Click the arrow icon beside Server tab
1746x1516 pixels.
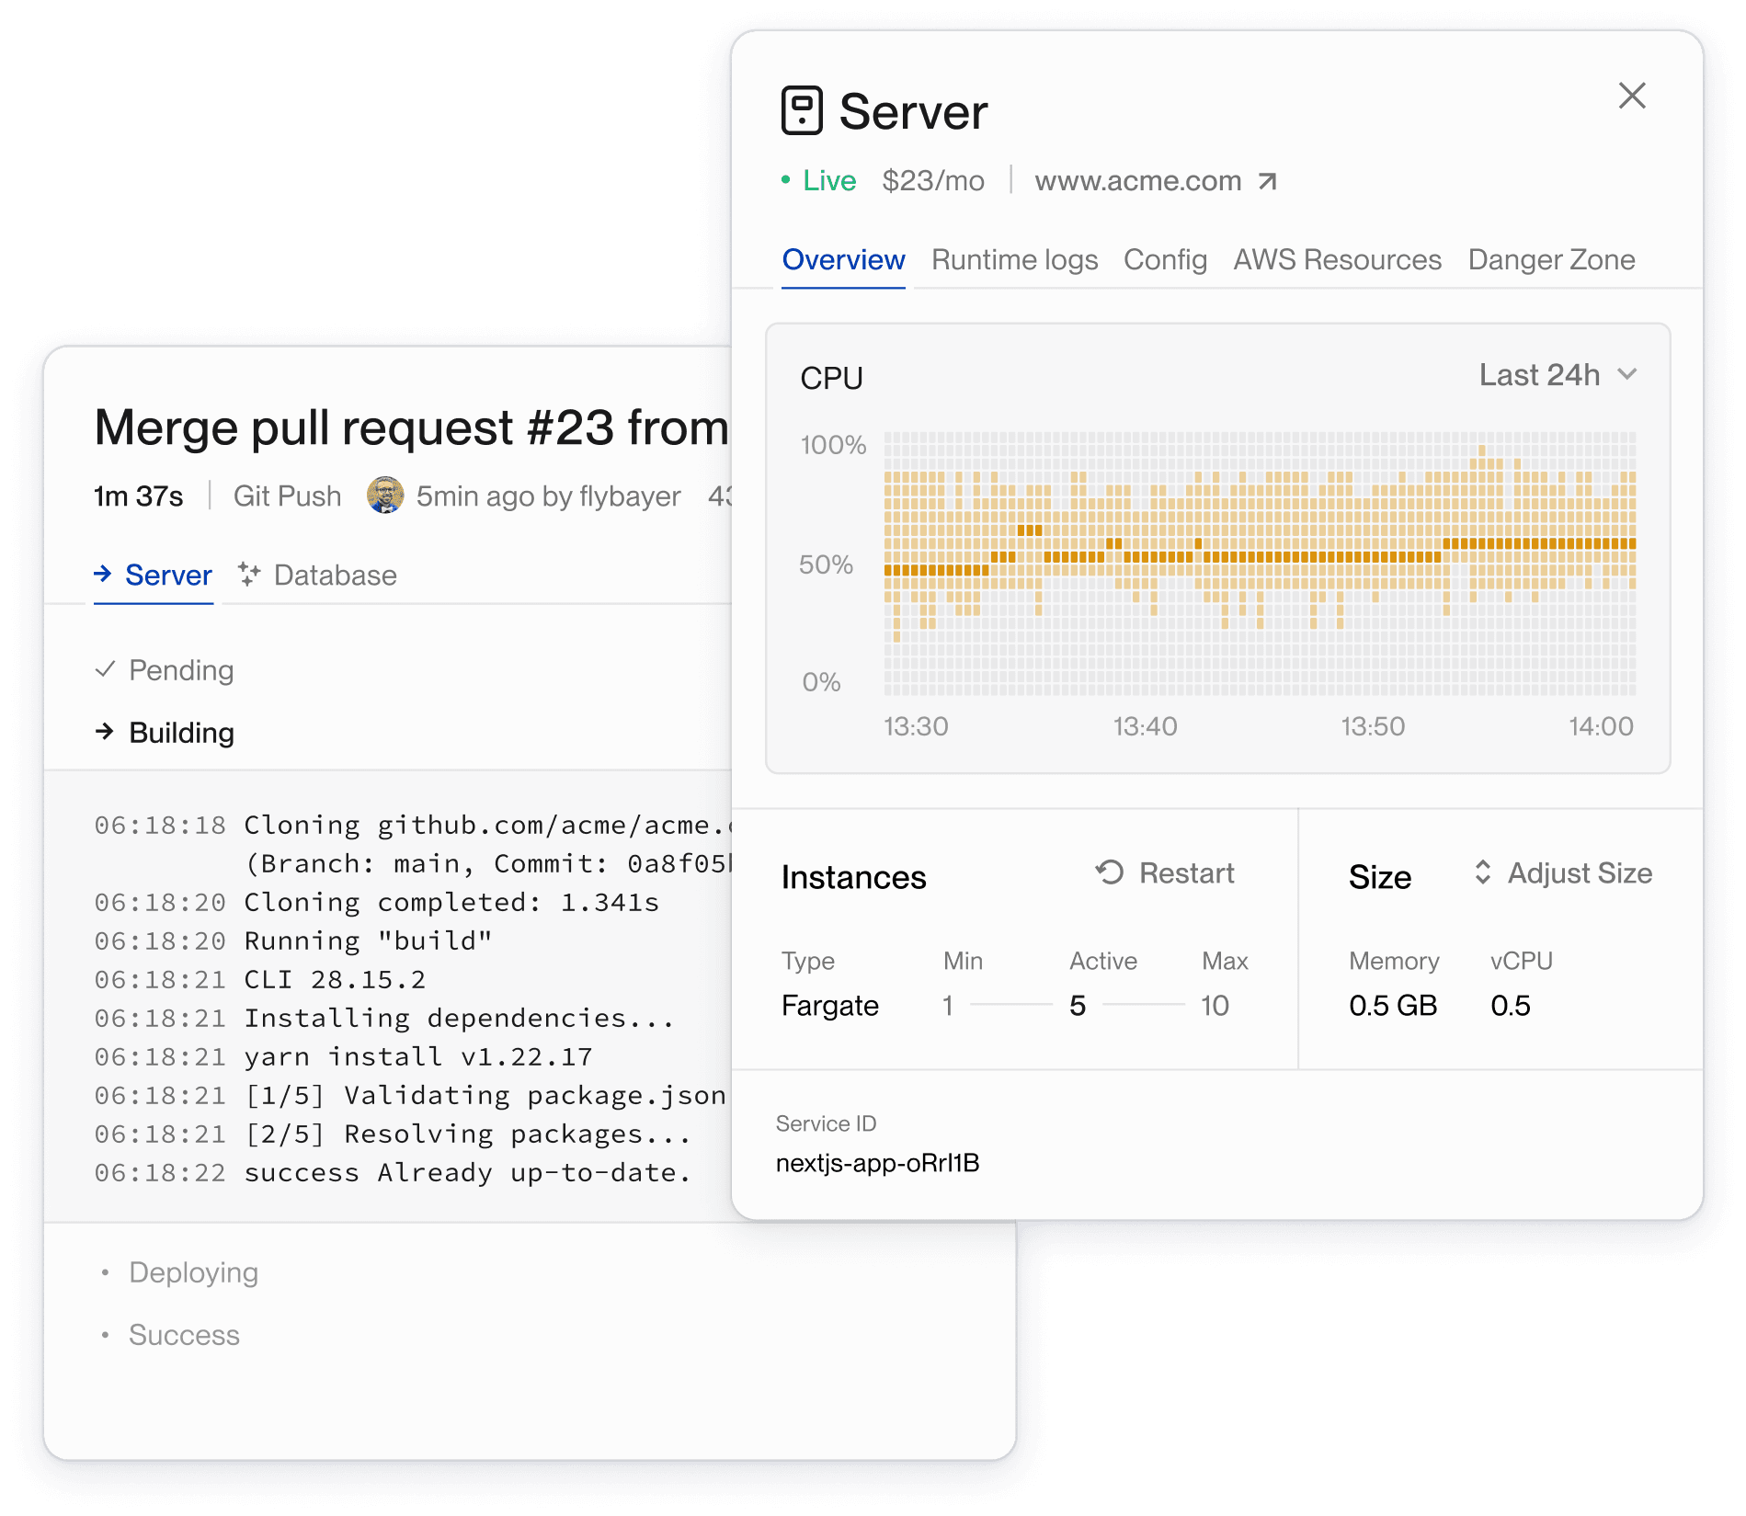(103, 575)
